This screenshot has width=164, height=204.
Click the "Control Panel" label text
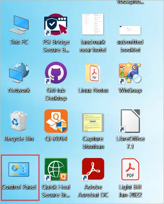click(19, 187)
